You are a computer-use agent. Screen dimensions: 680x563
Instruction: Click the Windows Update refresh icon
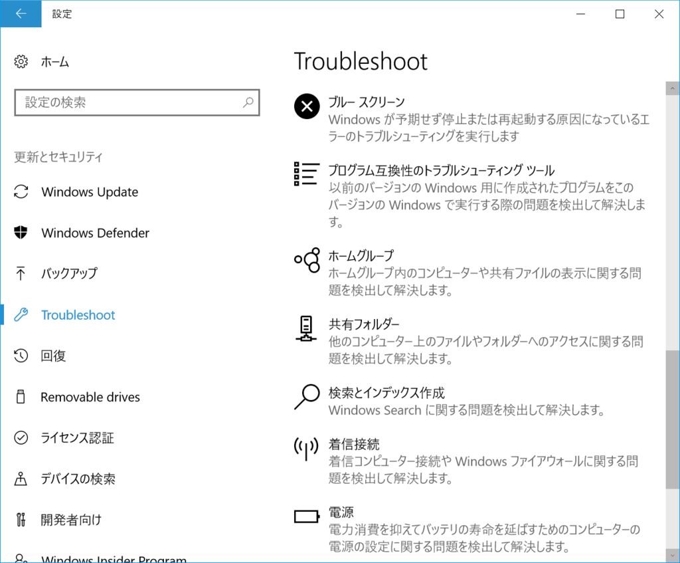(21, 192)
